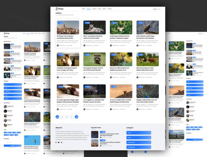Open Instagram icon under About Us footer
This screenshot has width=207, height=157.
coord(62,143)
